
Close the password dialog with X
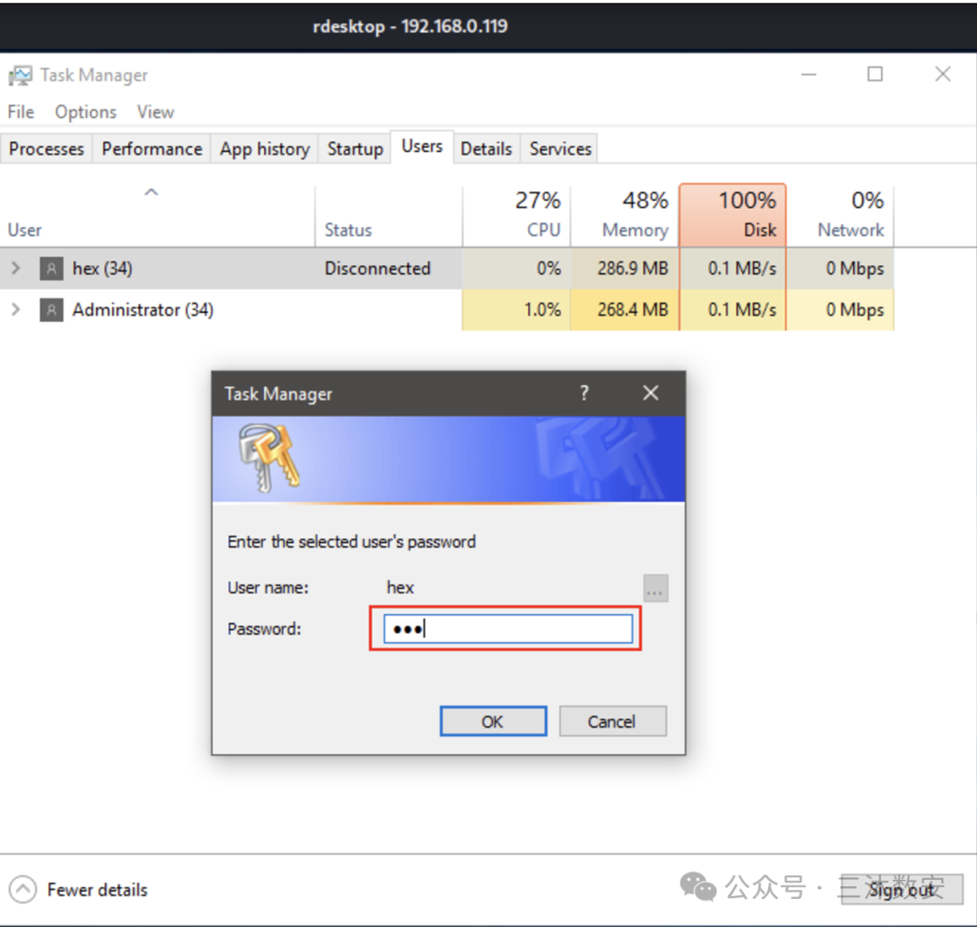[x=650, y=393]
